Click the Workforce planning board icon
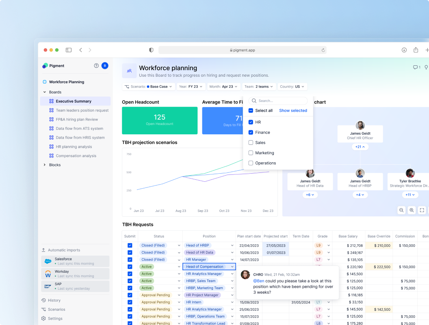 [x=129, y=71]
